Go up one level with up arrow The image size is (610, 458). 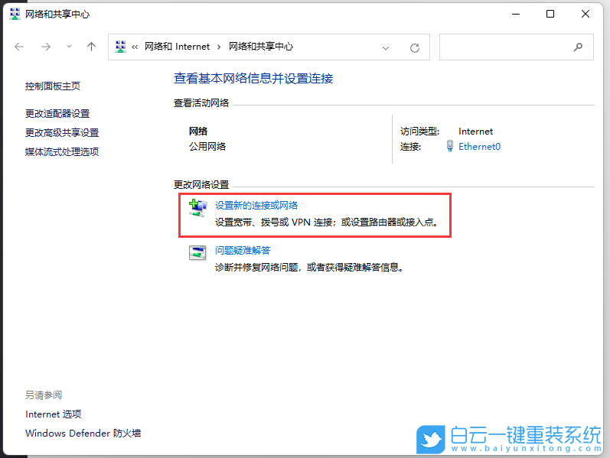91,47
